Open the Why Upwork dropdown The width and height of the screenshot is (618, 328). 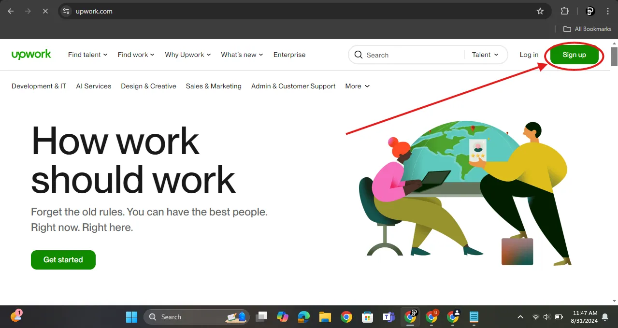click(x=187, y=55)
